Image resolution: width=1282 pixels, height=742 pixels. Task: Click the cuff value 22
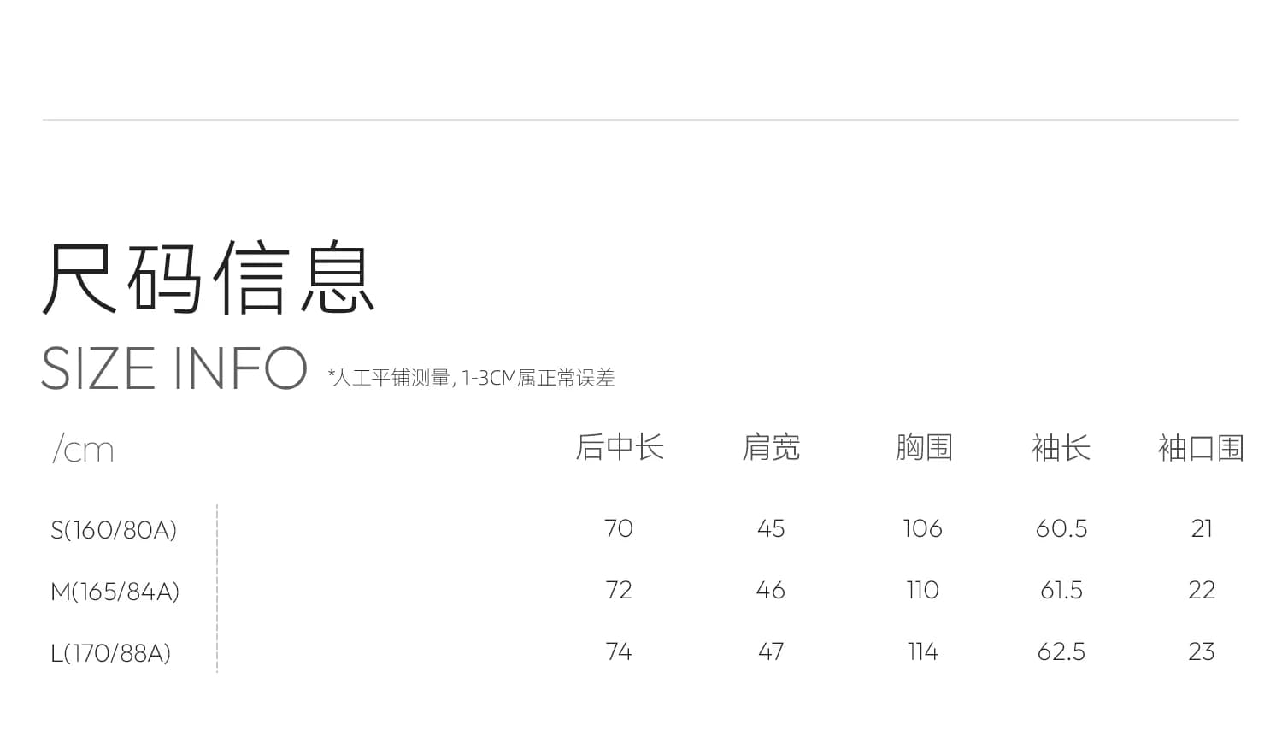(1202, 590)
